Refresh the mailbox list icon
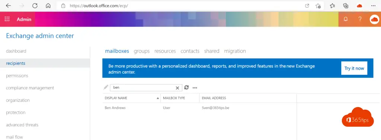 [186, 87]
